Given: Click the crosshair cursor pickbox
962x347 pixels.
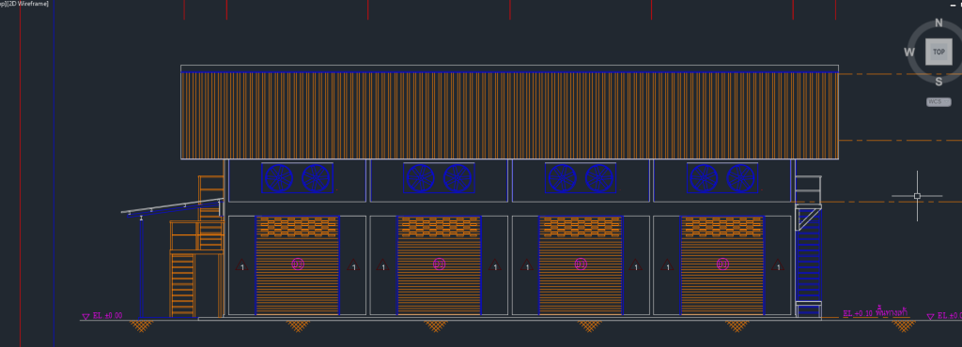Looking at the screenshot, I should point(917,196).
